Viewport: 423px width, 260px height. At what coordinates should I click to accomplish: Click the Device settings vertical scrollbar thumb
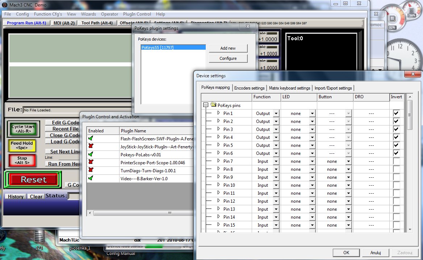coord(410,115)
